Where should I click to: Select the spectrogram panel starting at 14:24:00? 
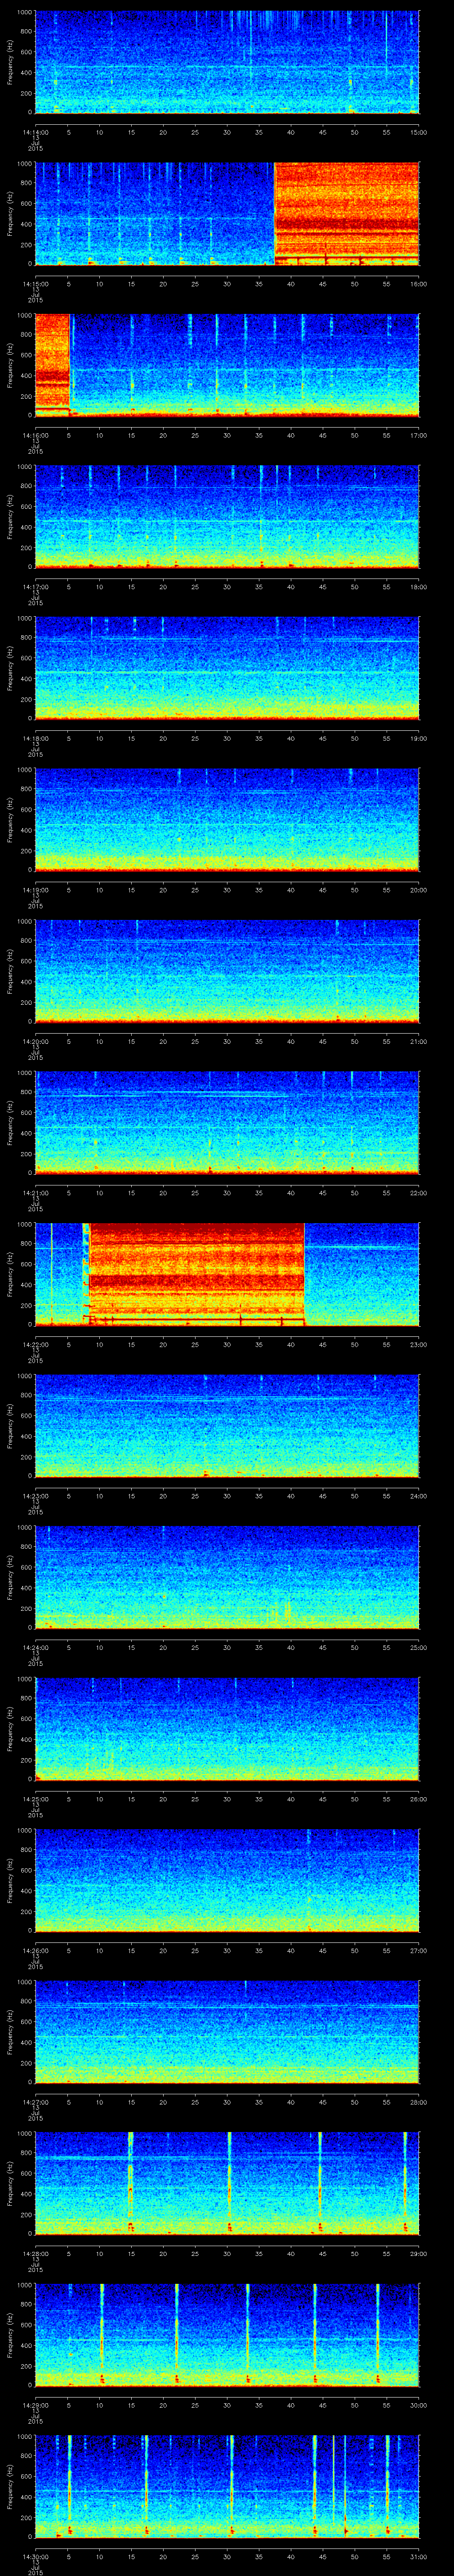pos(227,1578)
